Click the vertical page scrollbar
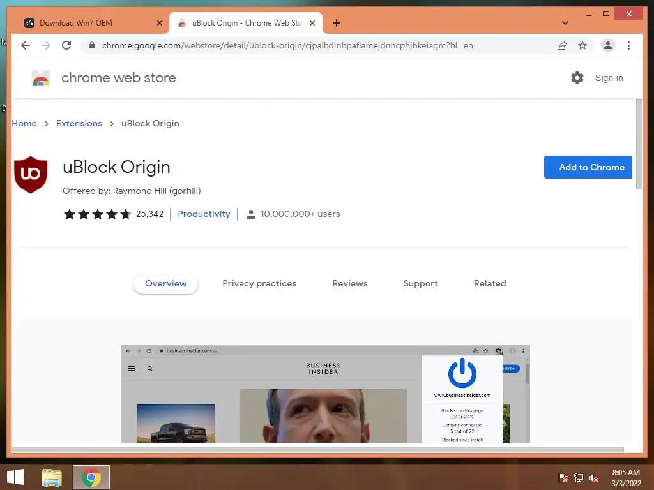 [x=639, y=145]
